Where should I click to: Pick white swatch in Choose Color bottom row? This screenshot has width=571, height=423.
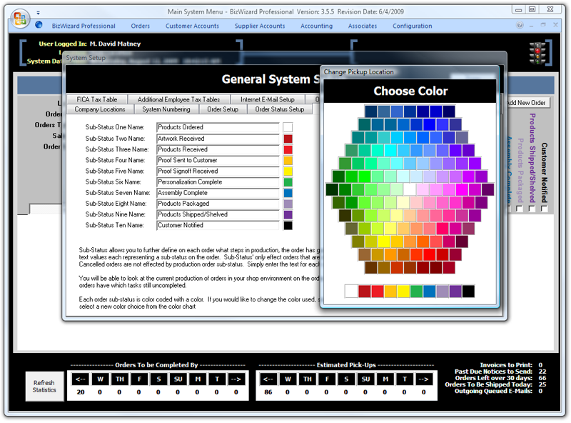pyautogui.click(x=351, y=292)
